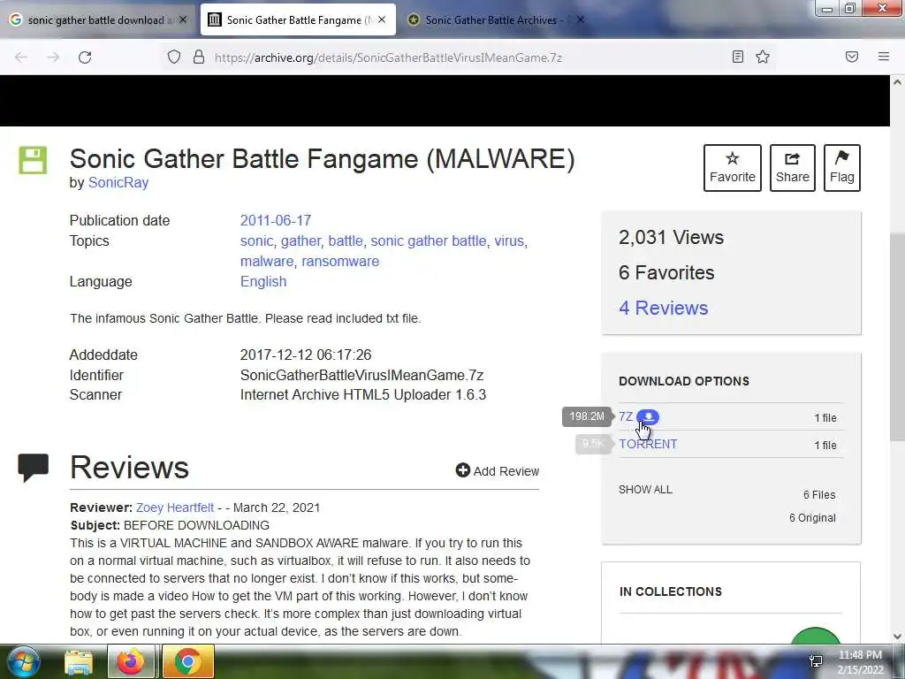Open the 'ransomware' topic link
This screenshot has width=905, height=679.
(x=340, y=261)
